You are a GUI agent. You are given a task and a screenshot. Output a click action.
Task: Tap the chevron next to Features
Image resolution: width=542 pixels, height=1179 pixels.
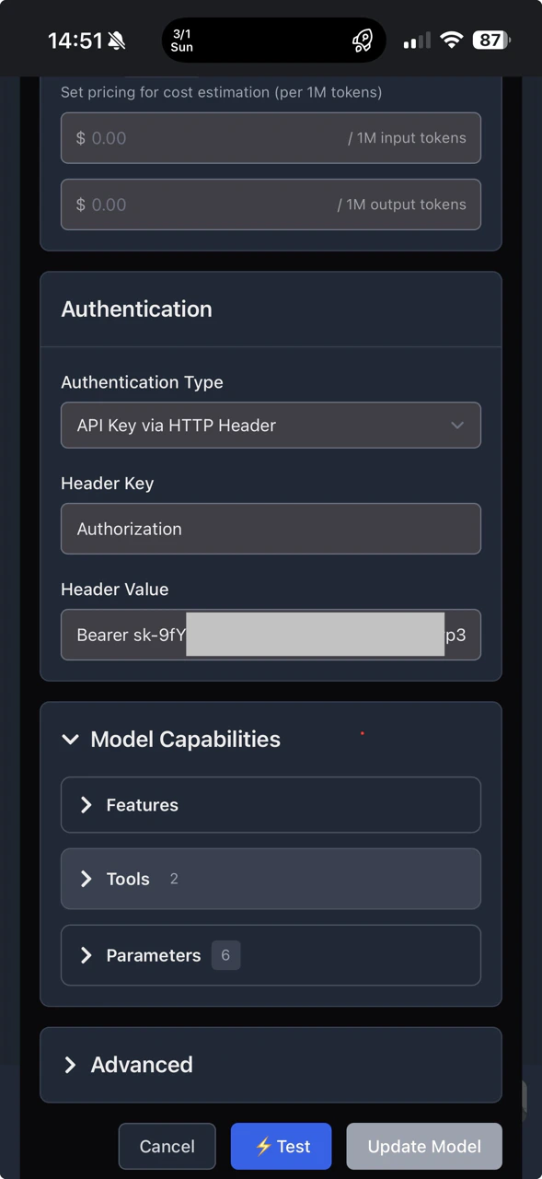coord(86,804)
